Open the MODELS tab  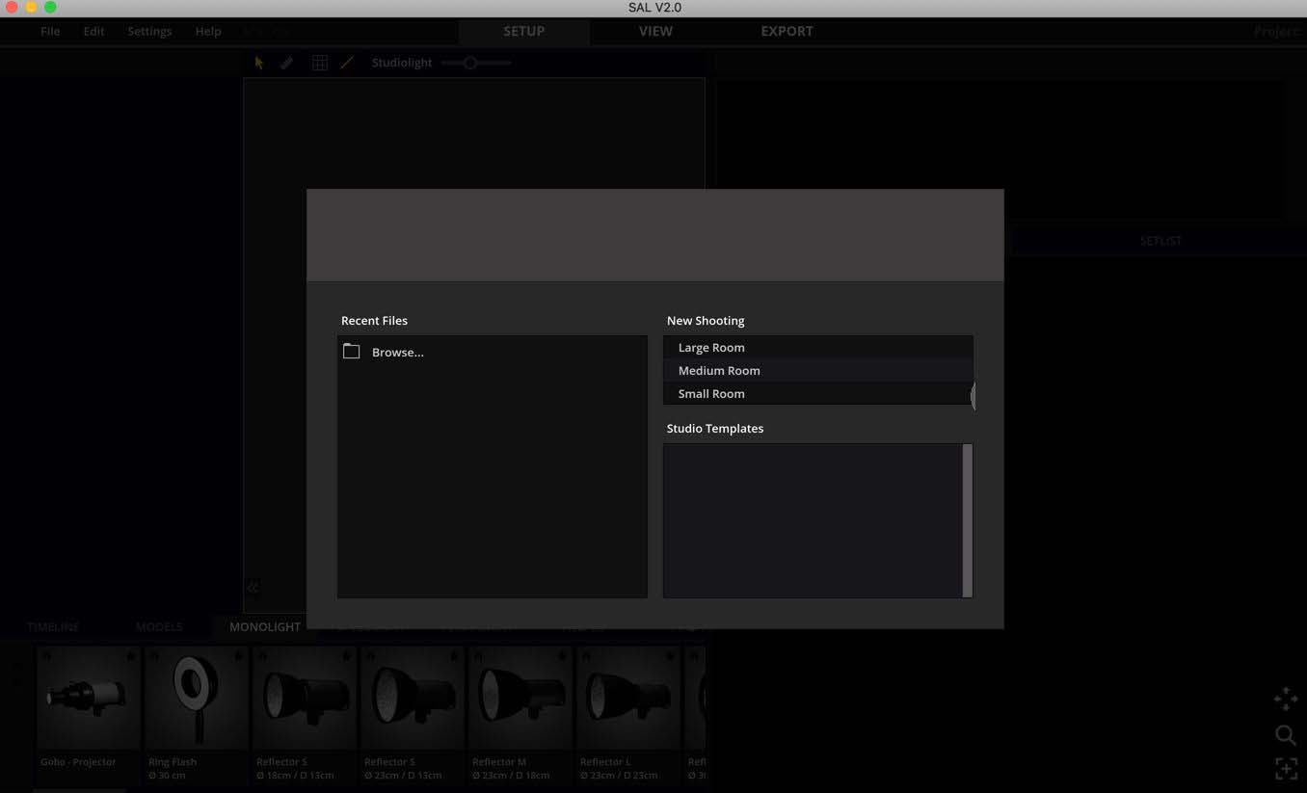159,626
